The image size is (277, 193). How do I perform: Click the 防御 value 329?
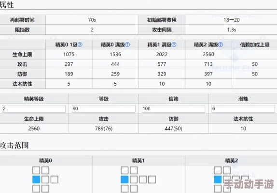tap(162, 74)
